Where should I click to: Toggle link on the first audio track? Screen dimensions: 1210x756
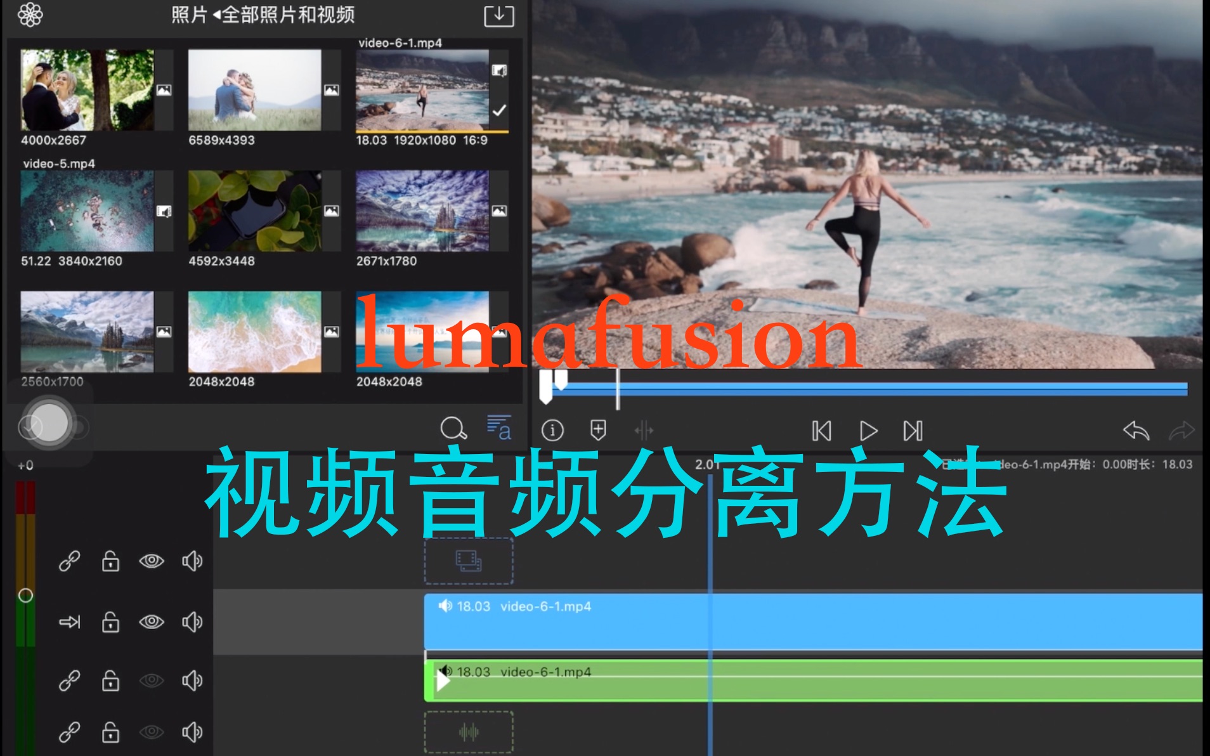tap(69, 681)
